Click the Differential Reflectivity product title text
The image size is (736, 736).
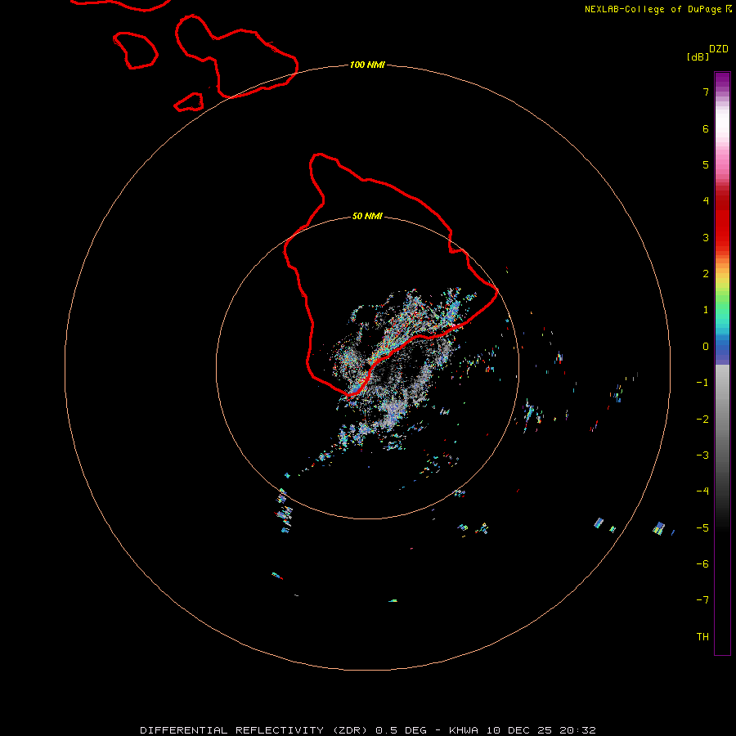click(255, 730)
